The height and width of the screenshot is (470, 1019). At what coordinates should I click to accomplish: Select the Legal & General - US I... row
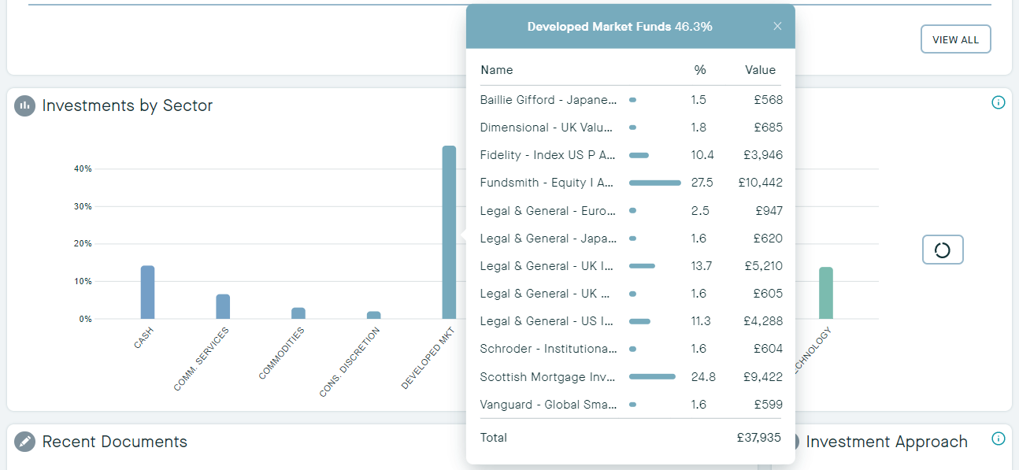tap(631, 321)
